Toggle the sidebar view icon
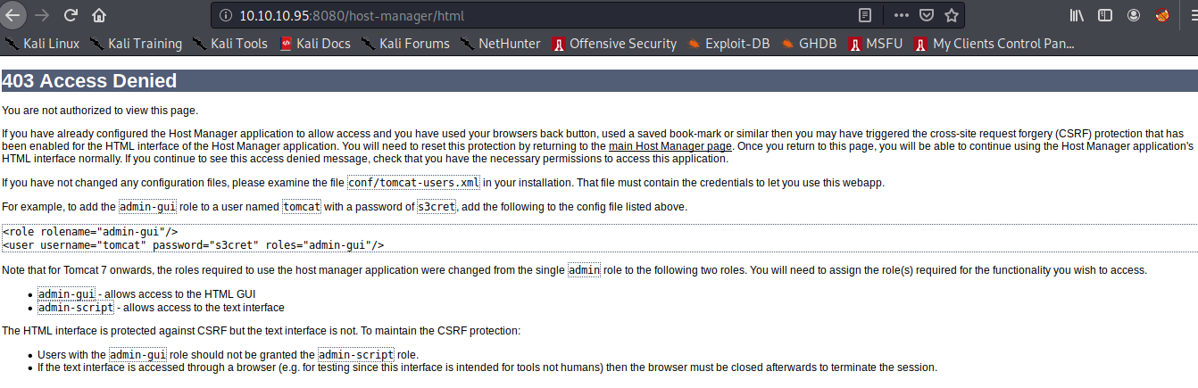 point(1105,15)
